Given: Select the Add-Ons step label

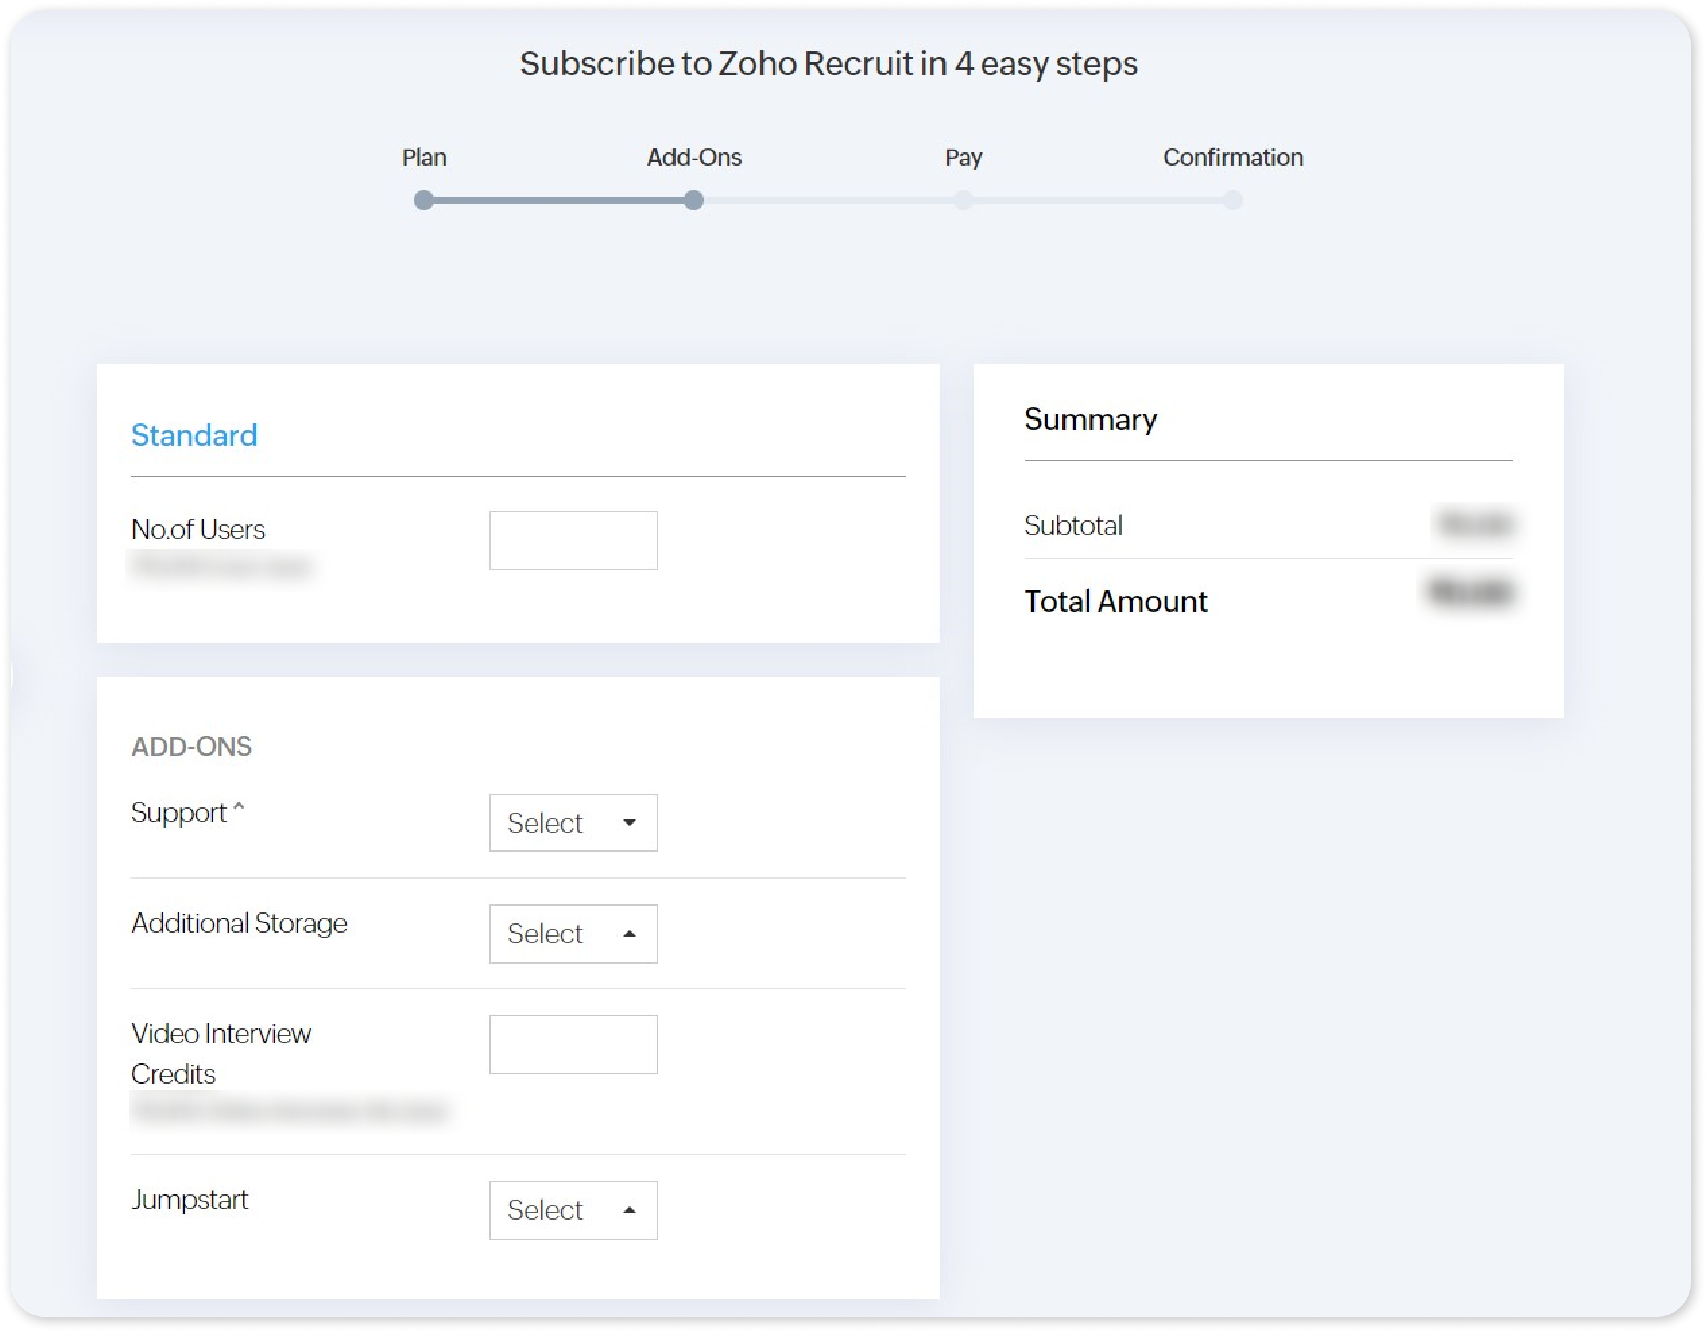Looking at the screenshot, I should point(693,158).
